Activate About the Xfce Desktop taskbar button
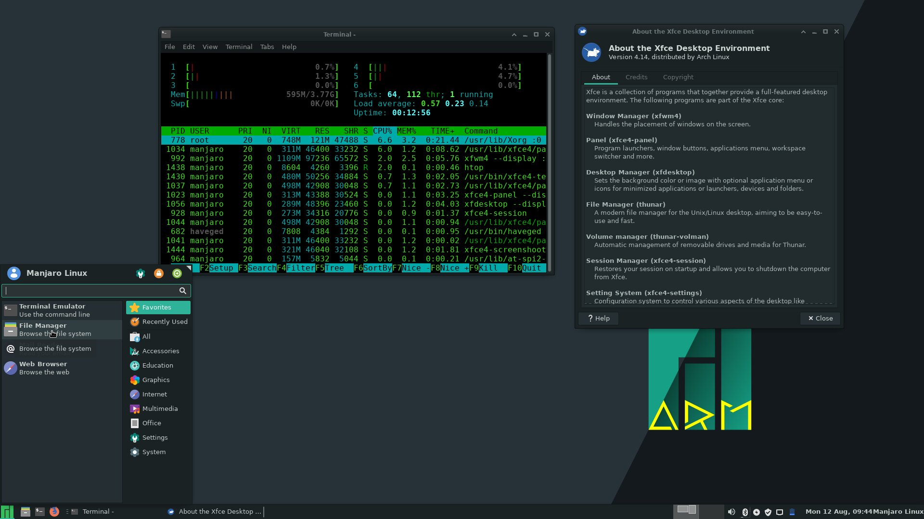924x519 pixels. coord(214,512)
